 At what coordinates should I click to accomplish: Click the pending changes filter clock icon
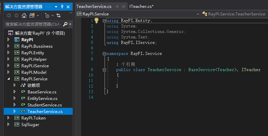point(47,16)
